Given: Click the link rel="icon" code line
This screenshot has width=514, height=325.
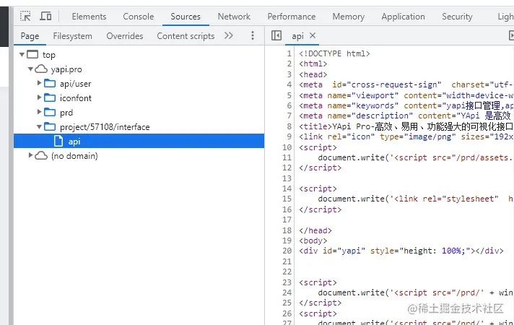Looking at the screenshot, I should 406,136.
